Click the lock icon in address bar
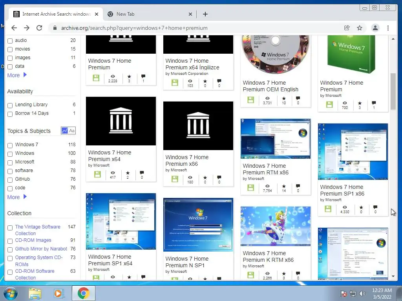The width and height of the screenshot is (402, 301). (55, 28)
